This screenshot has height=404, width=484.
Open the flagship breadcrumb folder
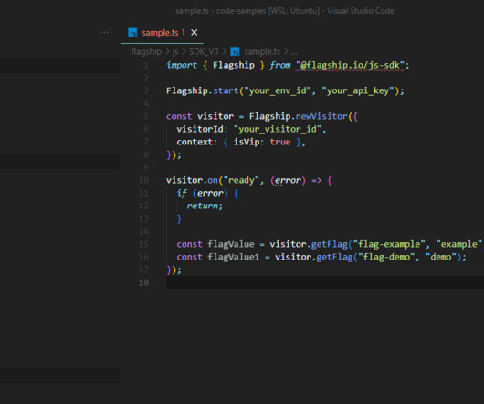[146, 51]
